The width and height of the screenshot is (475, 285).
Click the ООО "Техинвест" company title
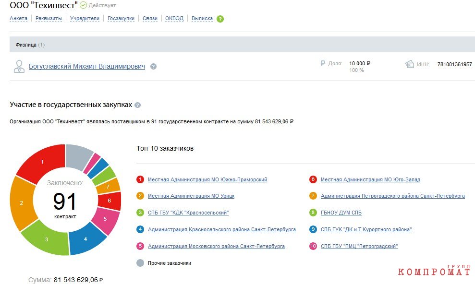click(x=44, y=5)
